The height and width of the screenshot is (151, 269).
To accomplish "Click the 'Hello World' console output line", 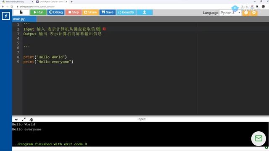I will tap(24, 124).
